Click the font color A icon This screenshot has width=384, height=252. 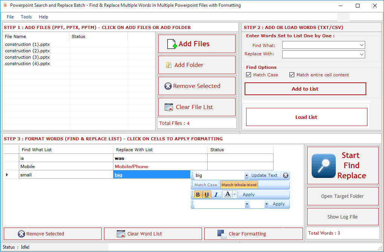point(228,194)
